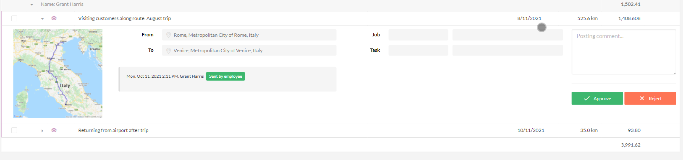683x160 pixels.
Task: Focus the To field showing Venice, Italy
Action: 249,51
